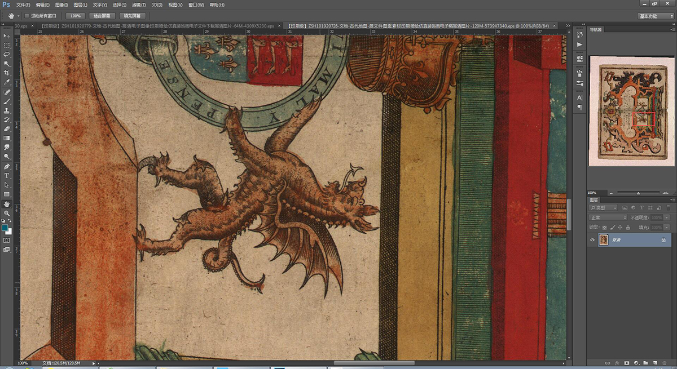The height and width of the screenshot is (369, 677).
Task: Select the History Brush tool
Action: 8,119
